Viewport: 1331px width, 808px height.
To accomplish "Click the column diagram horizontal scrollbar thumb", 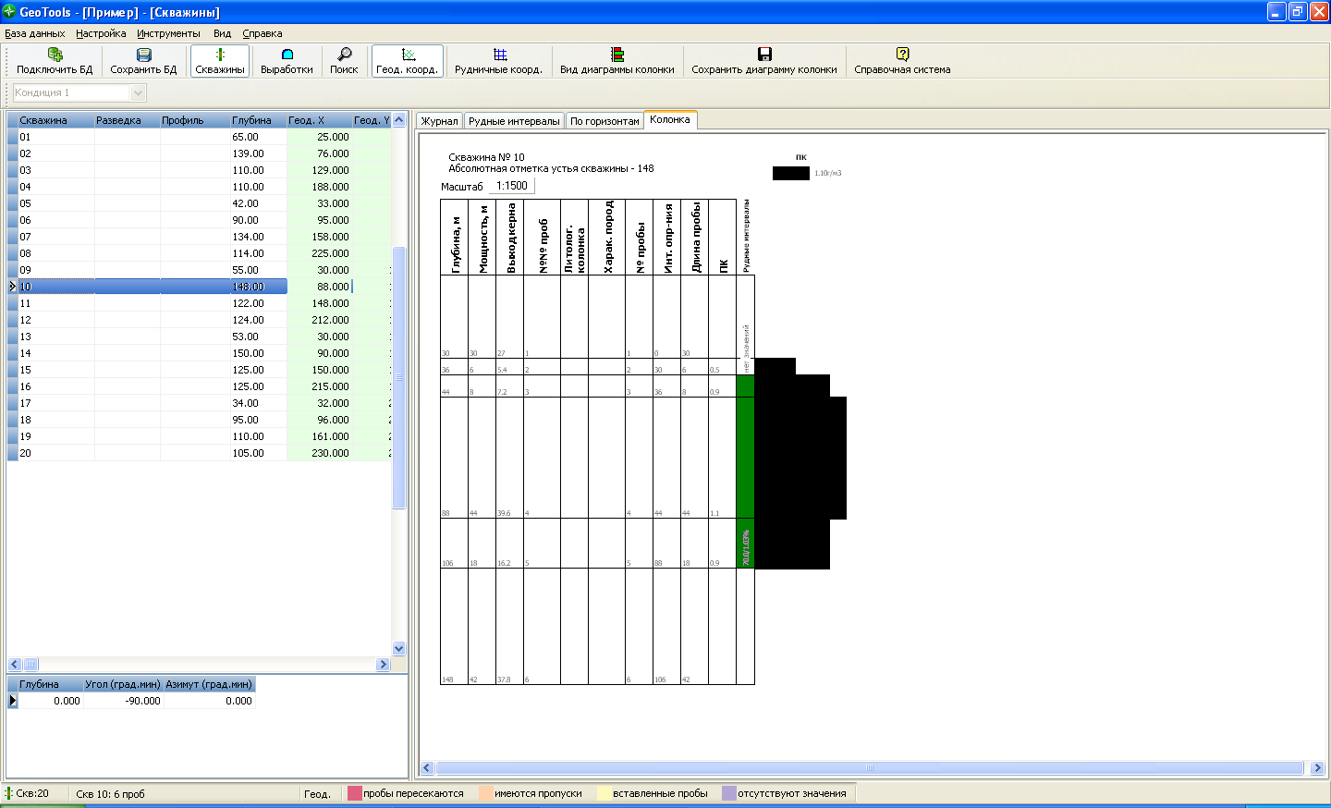I will (869, 768).
